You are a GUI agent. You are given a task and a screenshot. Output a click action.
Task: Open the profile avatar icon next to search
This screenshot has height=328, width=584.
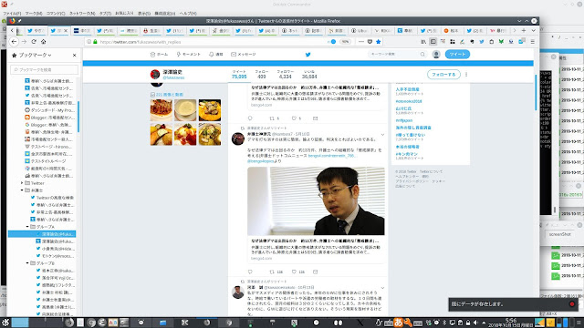pos(436,55)
